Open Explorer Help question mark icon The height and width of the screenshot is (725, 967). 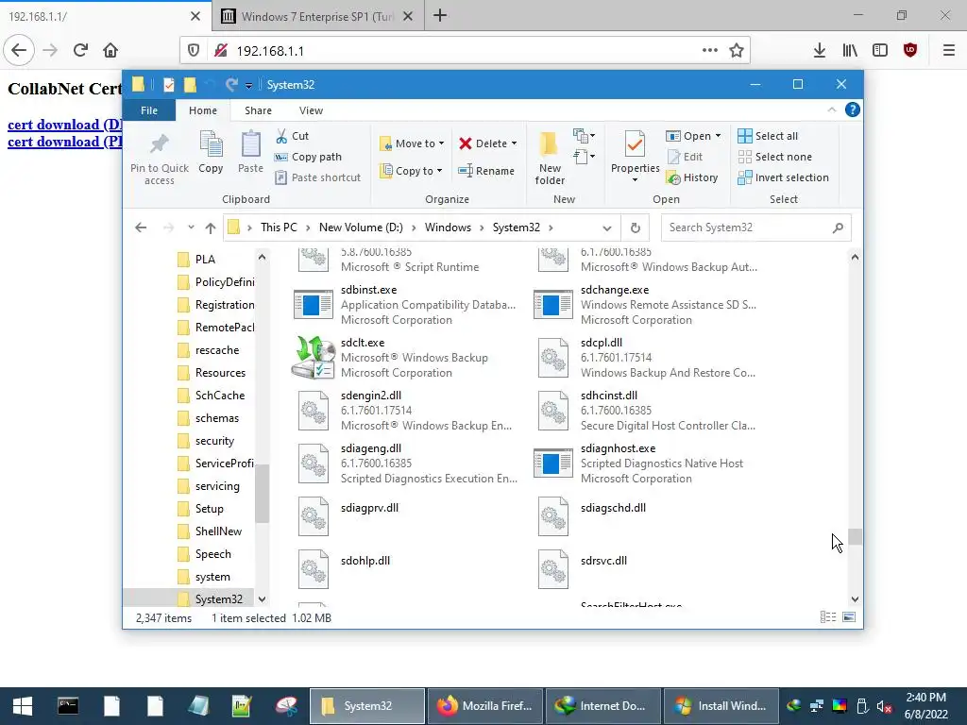click(853, 110)
